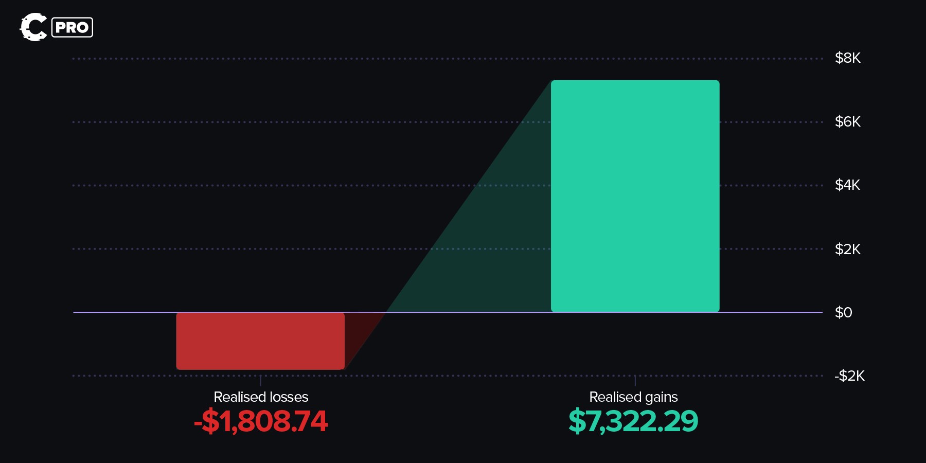Image resolution: width=926 pixels, height=463 pixels.
Task: Click the $4K axis label
Action: pos(847,185)
